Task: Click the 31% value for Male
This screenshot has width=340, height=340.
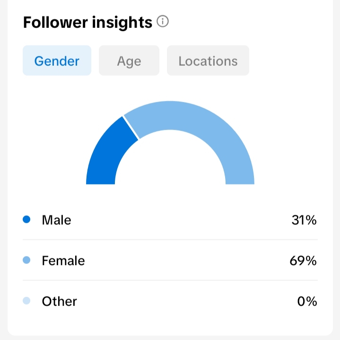Action: coord(304,219)
